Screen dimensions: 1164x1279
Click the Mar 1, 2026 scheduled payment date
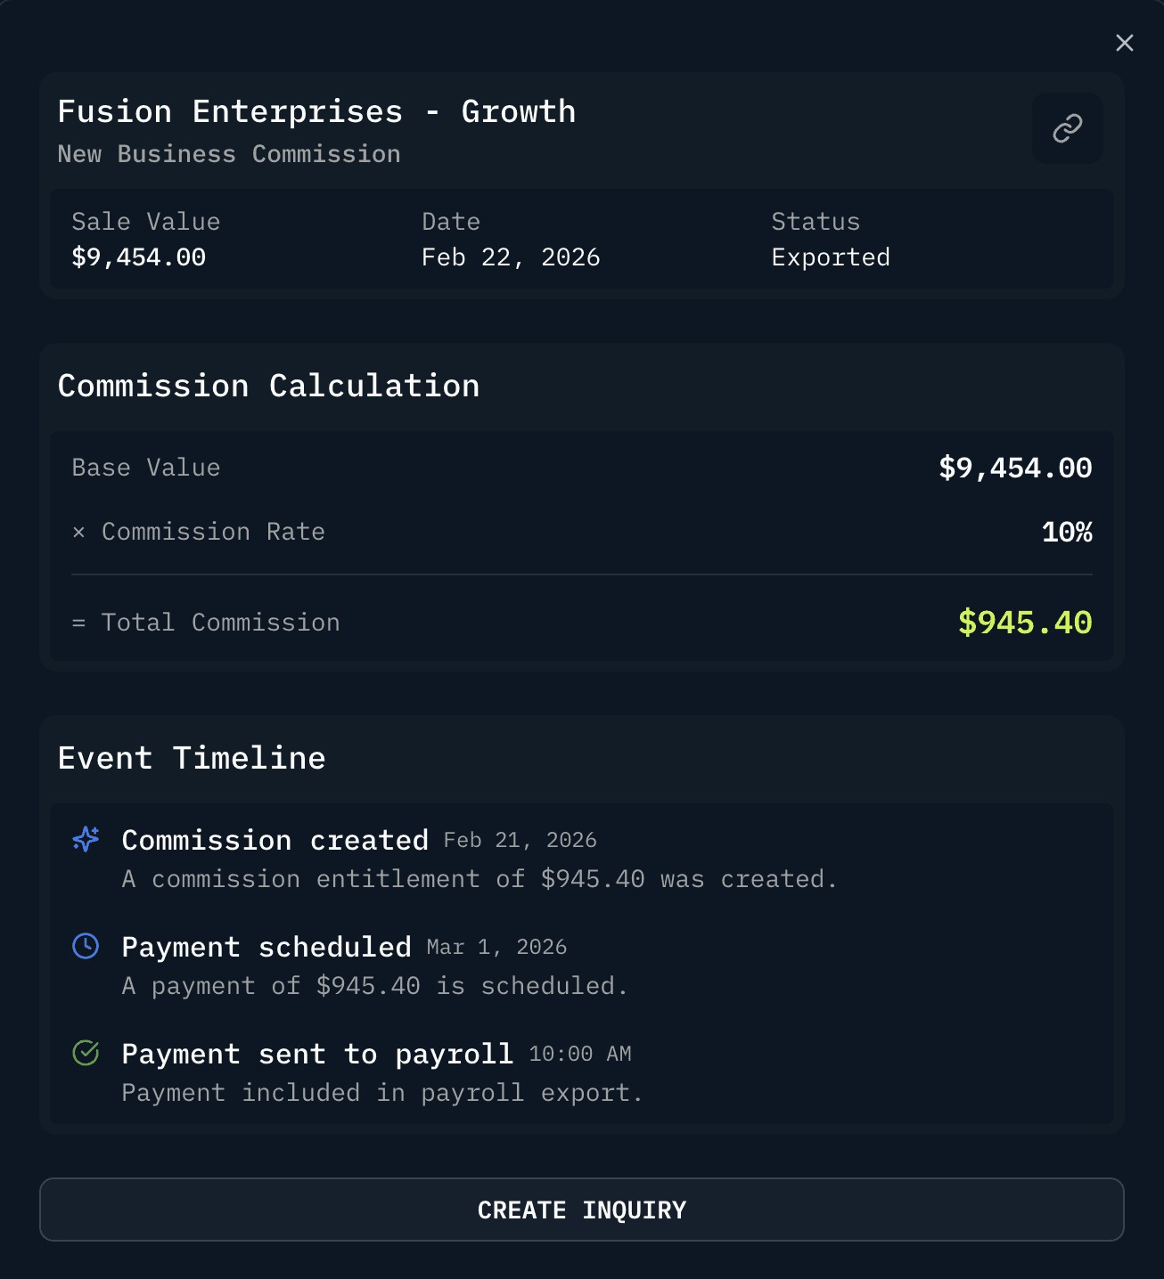point(496,947)
